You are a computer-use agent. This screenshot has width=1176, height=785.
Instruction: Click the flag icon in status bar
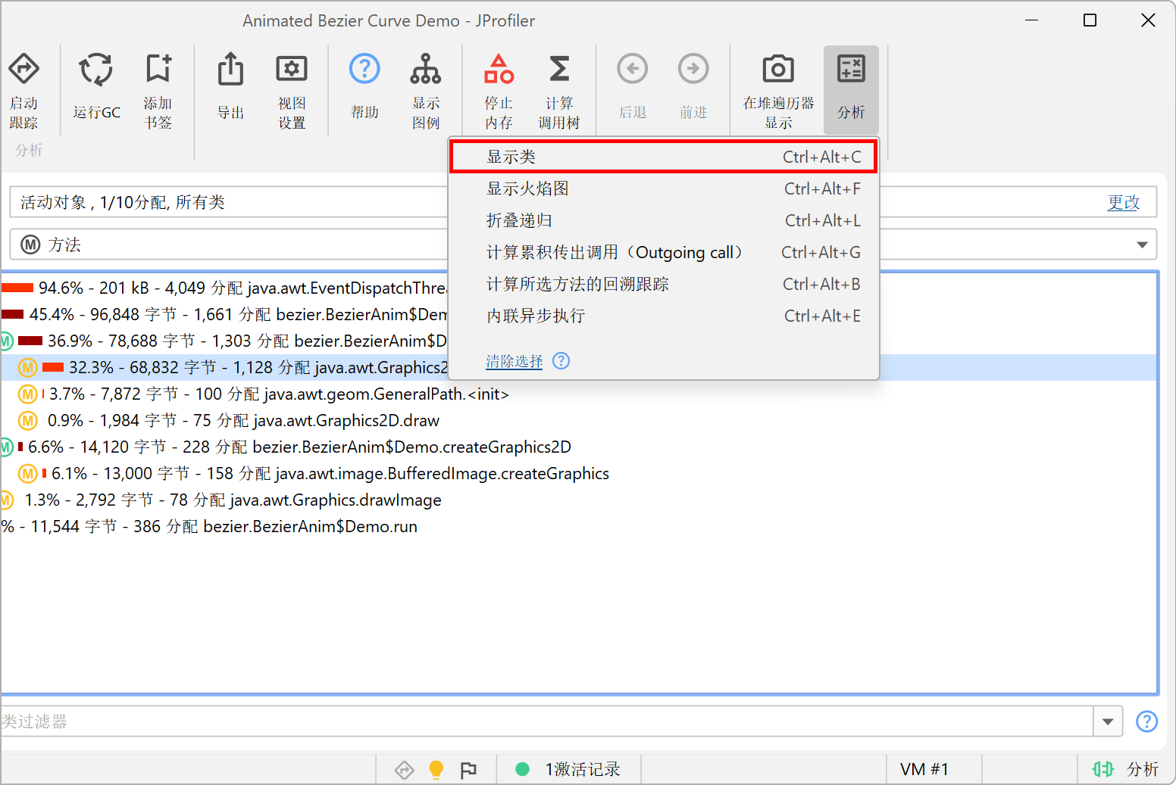469,770
